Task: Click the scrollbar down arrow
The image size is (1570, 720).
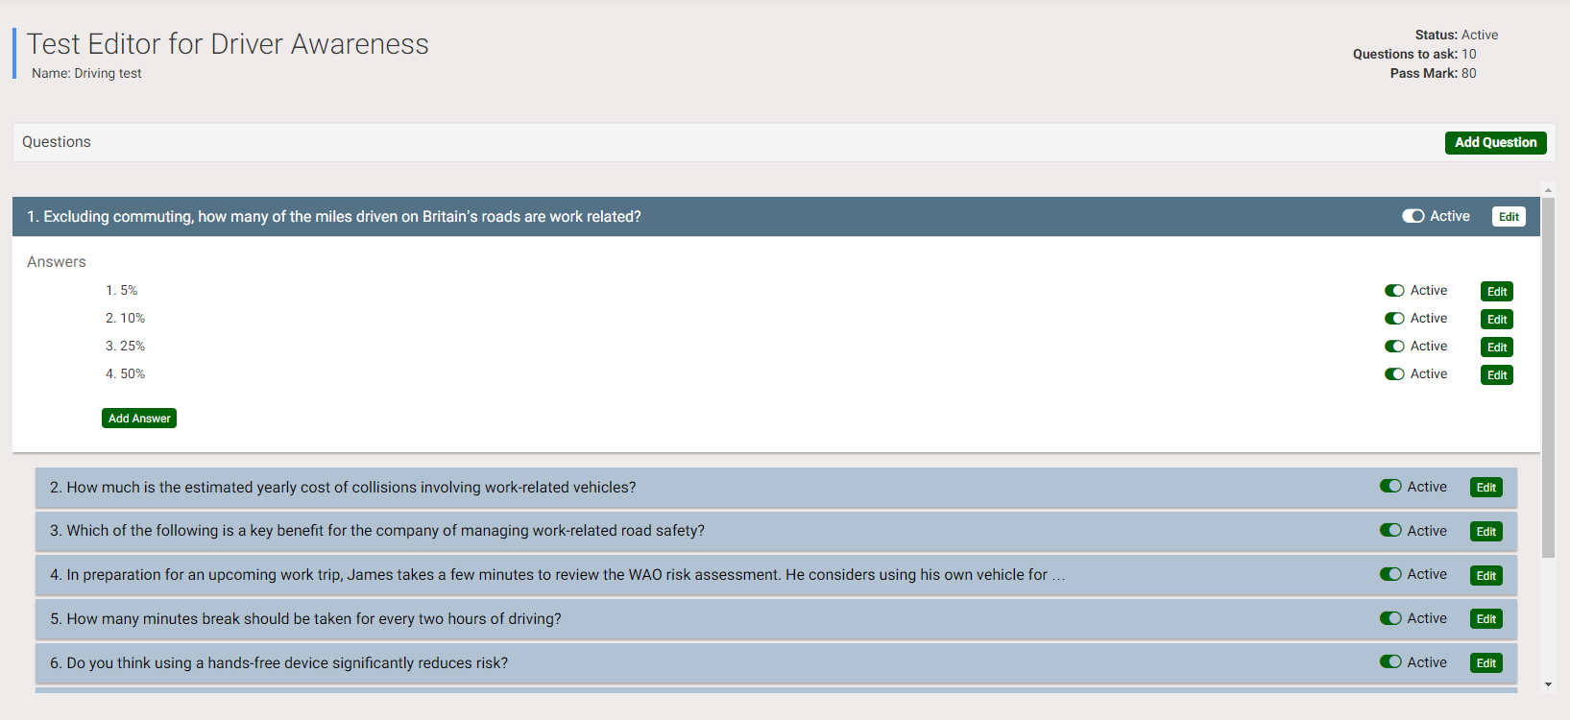Action: tap(1548, 684)
